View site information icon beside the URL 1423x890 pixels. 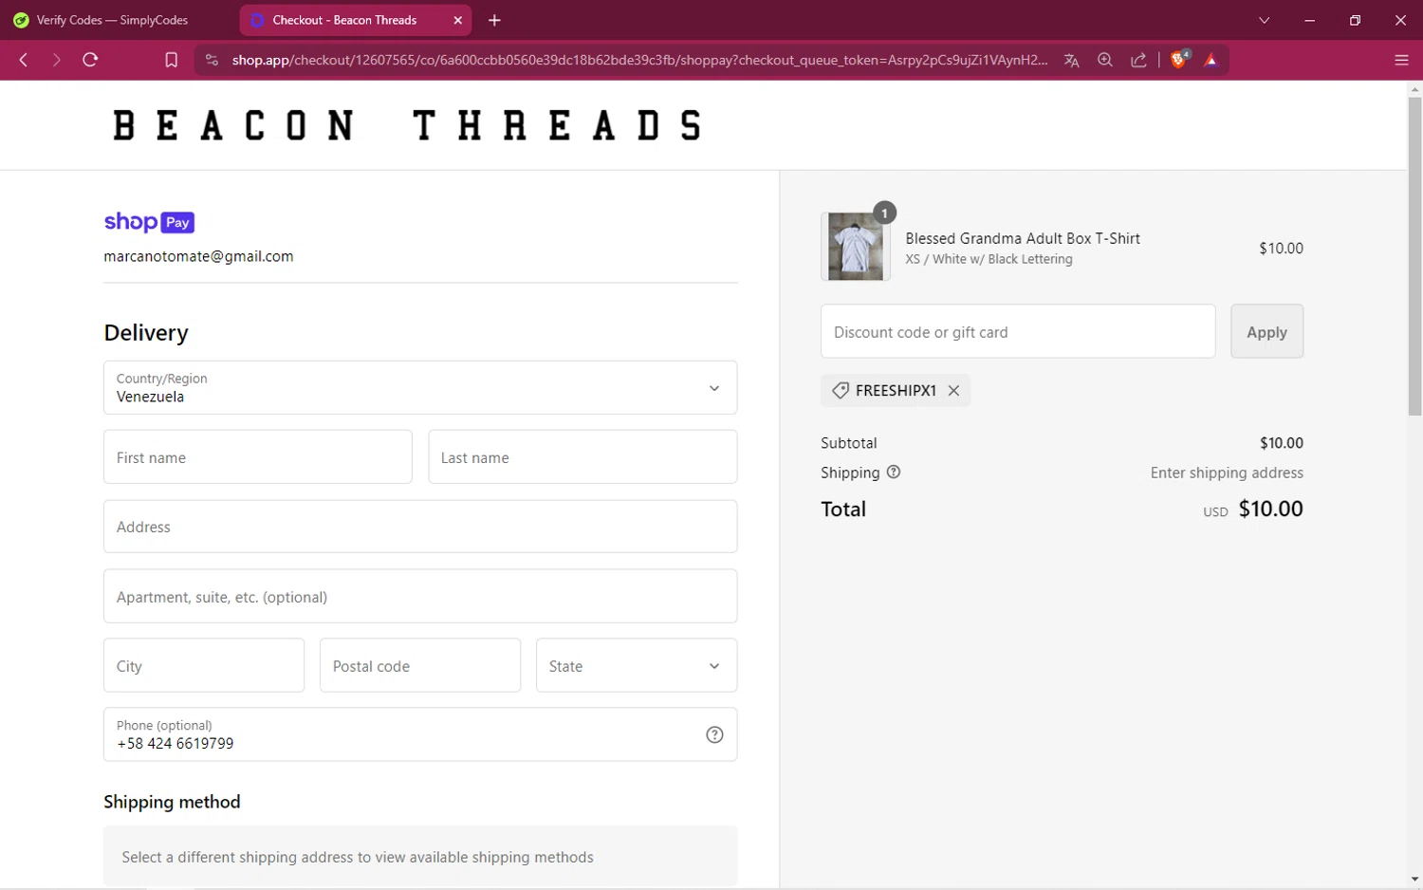point(212,60)
